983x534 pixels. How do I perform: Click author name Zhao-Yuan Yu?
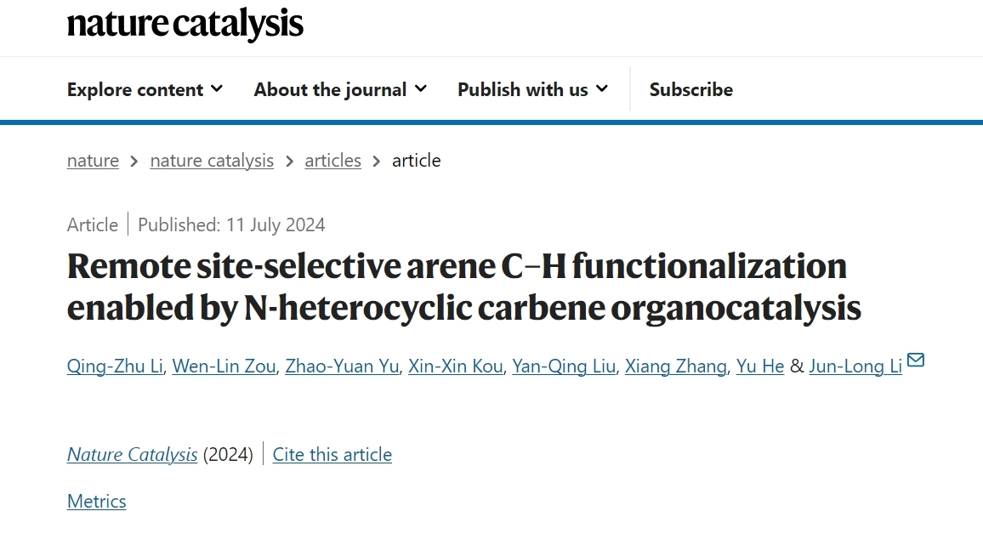pos(342,366)
